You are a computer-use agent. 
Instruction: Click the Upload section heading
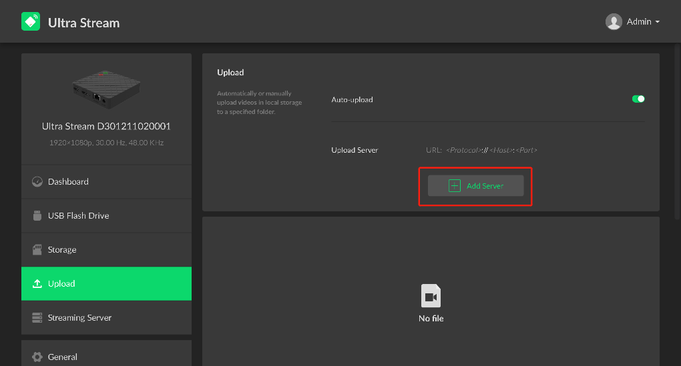(x=230, y=73)
